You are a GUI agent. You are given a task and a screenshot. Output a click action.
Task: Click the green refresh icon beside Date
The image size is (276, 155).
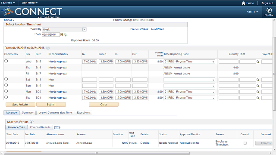(x=65, y=35)
